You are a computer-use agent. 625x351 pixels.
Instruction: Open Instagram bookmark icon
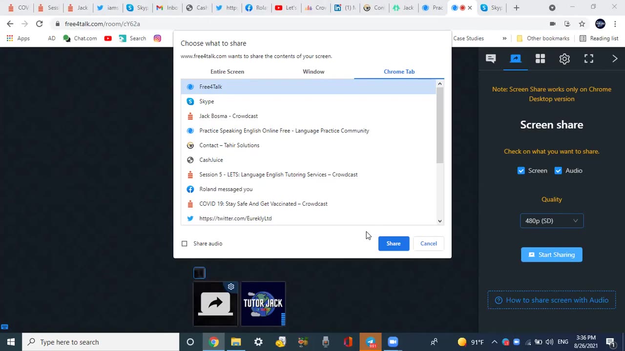(x=157, y=39)
